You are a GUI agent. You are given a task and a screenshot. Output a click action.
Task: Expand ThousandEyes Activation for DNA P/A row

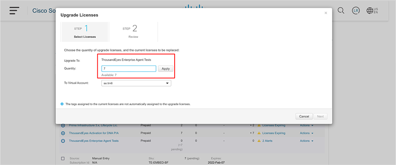(x=63, y=133)
